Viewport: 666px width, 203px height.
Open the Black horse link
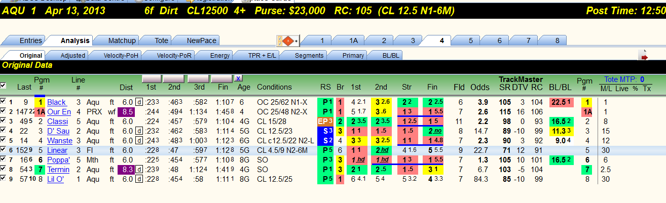[x=57, y=102]
